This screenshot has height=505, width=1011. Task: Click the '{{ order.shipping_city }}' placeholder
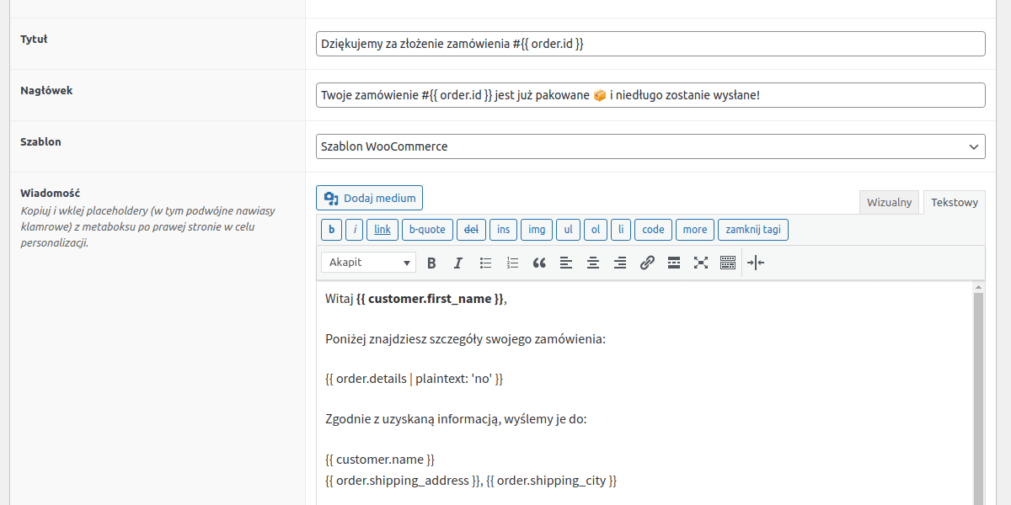click(x=552, y=481)
